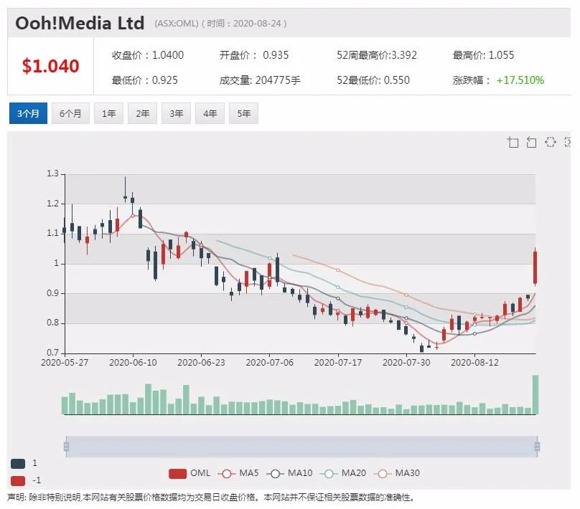The image size is (580, 509).
Task: Switch to the 2年 range tab
Action: coord(142,113)
